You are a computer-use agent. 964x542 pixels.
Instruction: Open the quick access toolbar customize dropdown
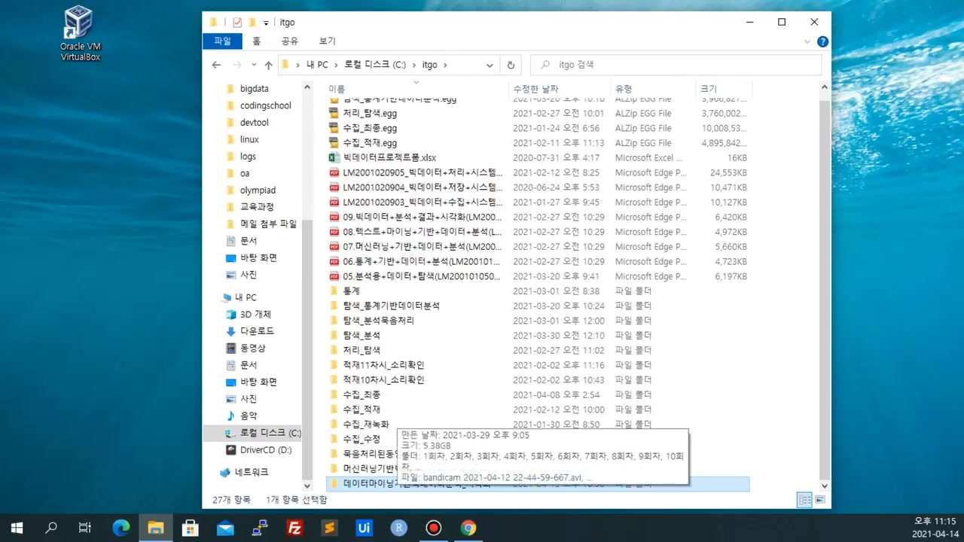tap(265, 23)
